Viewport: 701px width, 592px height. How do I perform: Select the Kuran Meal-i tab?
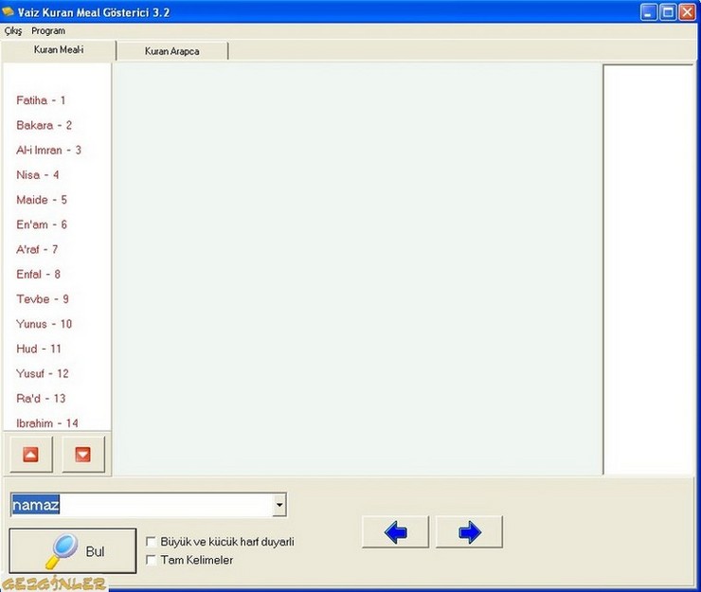click(59, 50)
